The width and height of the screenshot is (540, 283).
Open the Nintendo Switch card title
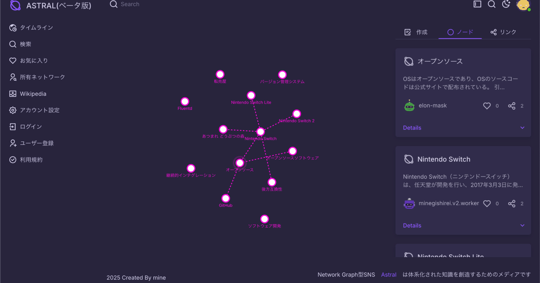pos(444,159)
